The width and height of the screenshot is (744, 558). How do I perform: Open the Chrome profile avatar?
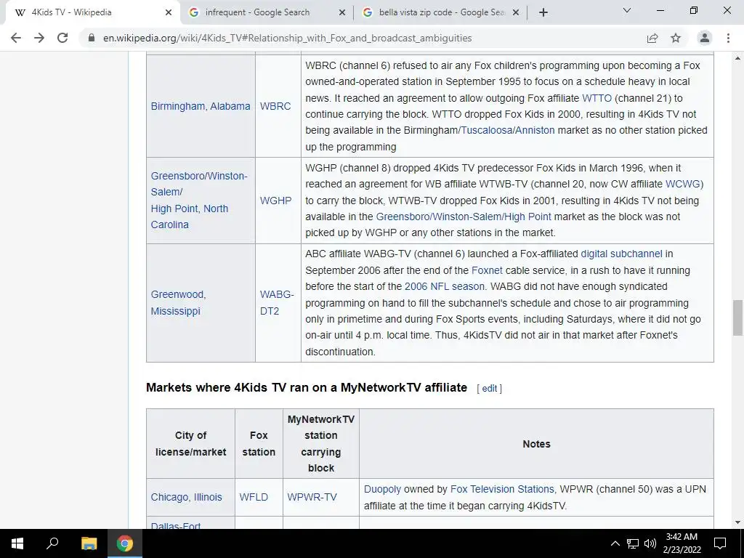[x=705, y=38]
